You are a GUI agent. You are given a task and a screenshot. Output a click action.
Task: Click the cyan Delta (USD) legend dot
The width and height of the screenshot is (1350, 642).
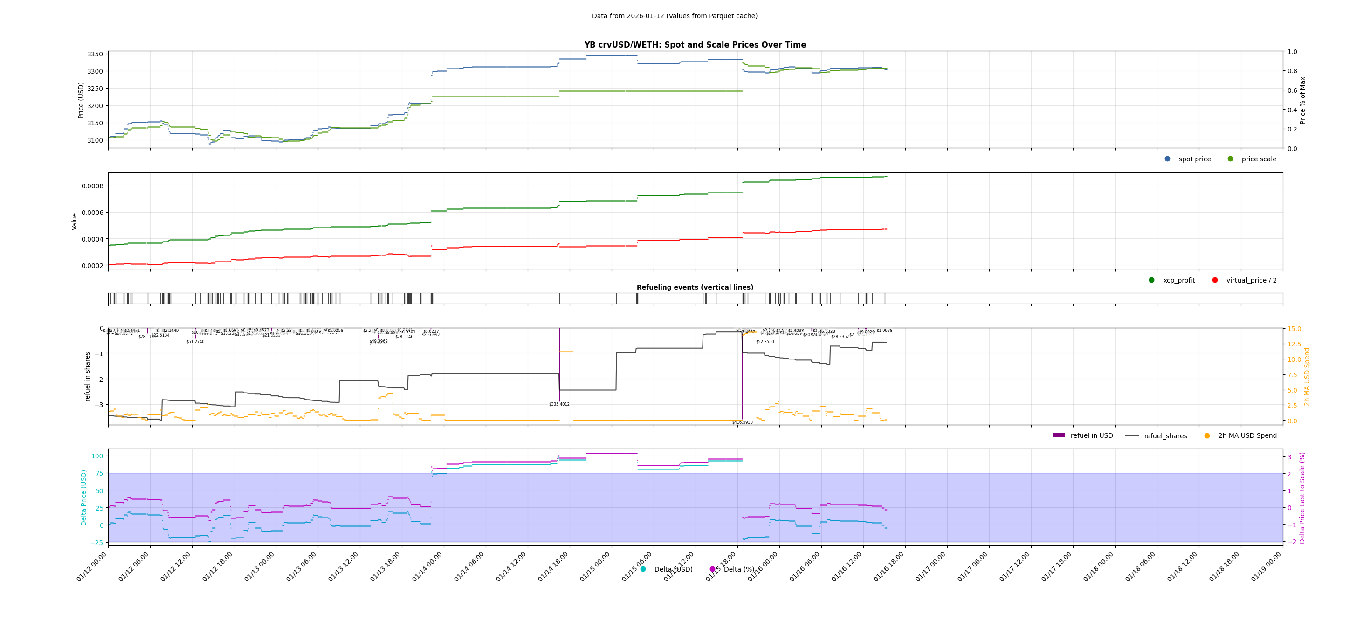point(643,569)
